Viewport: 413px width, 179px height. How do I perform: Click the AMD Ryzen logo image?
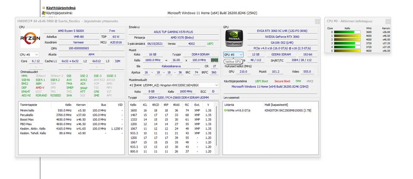tap(30, 38)
